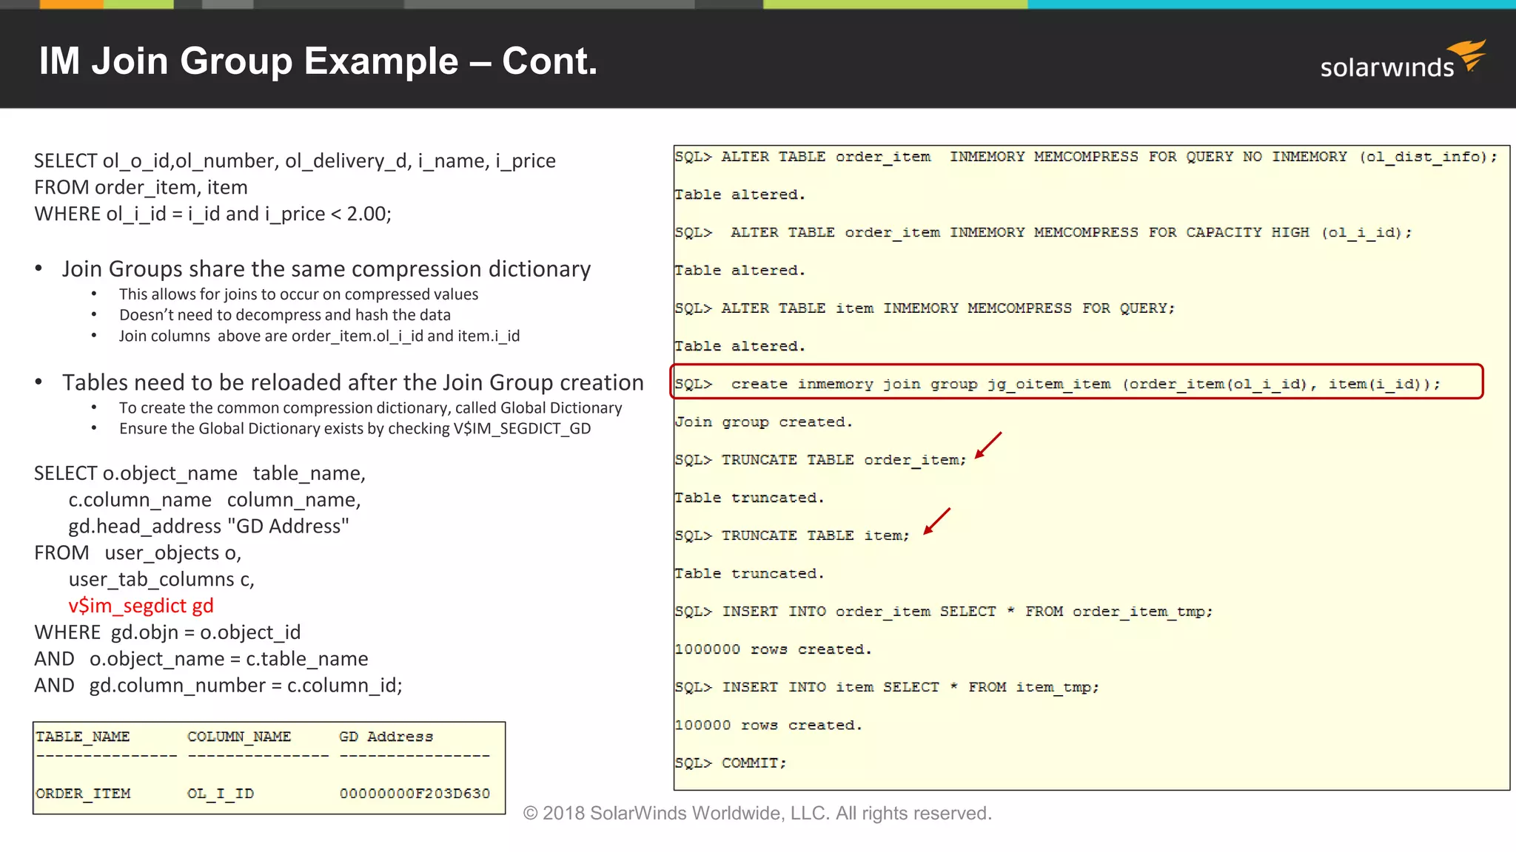Click 'TABLE_NAME' column header in result box

[x=83, y=737]
